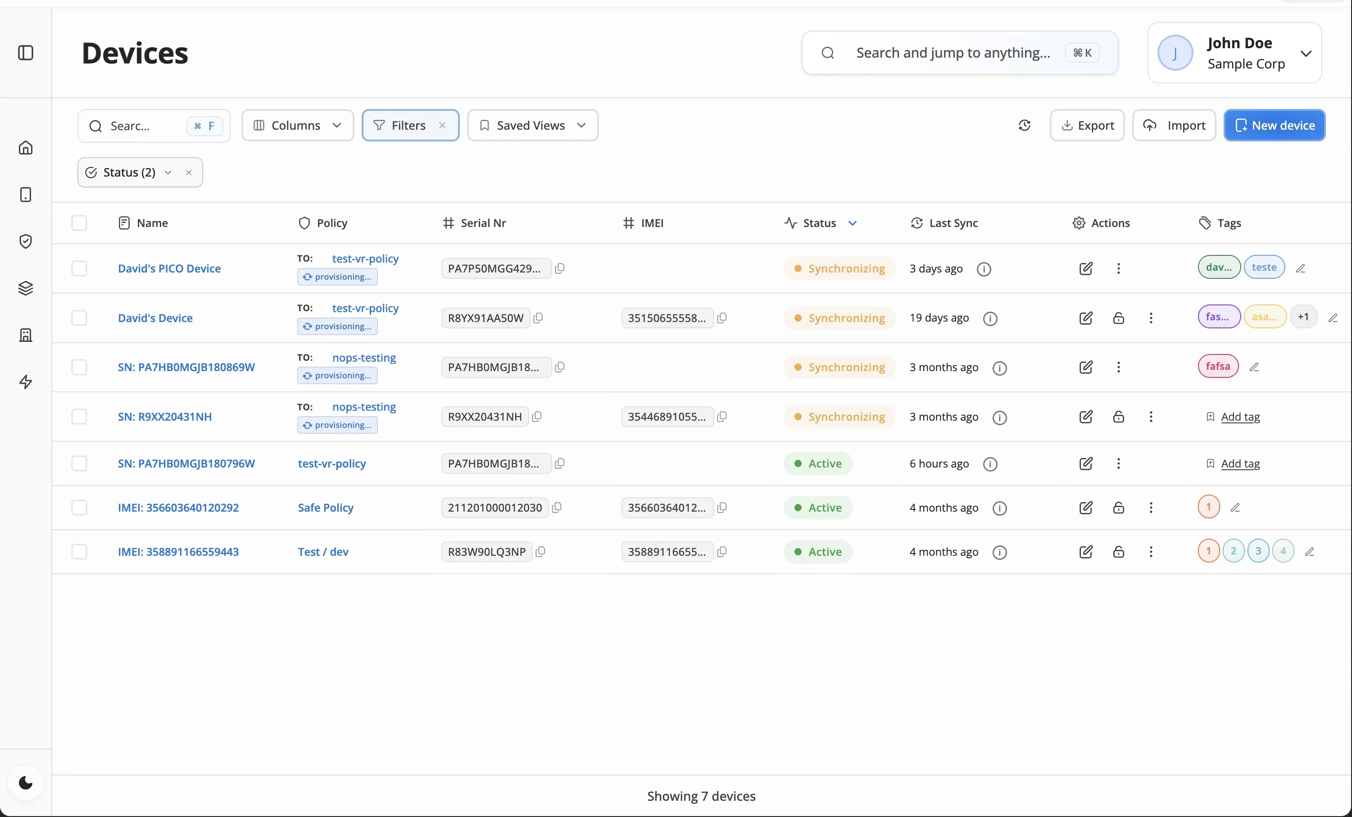
Task: Show sync info for IMEI: 356603640120292
Action: point(1000,508)
